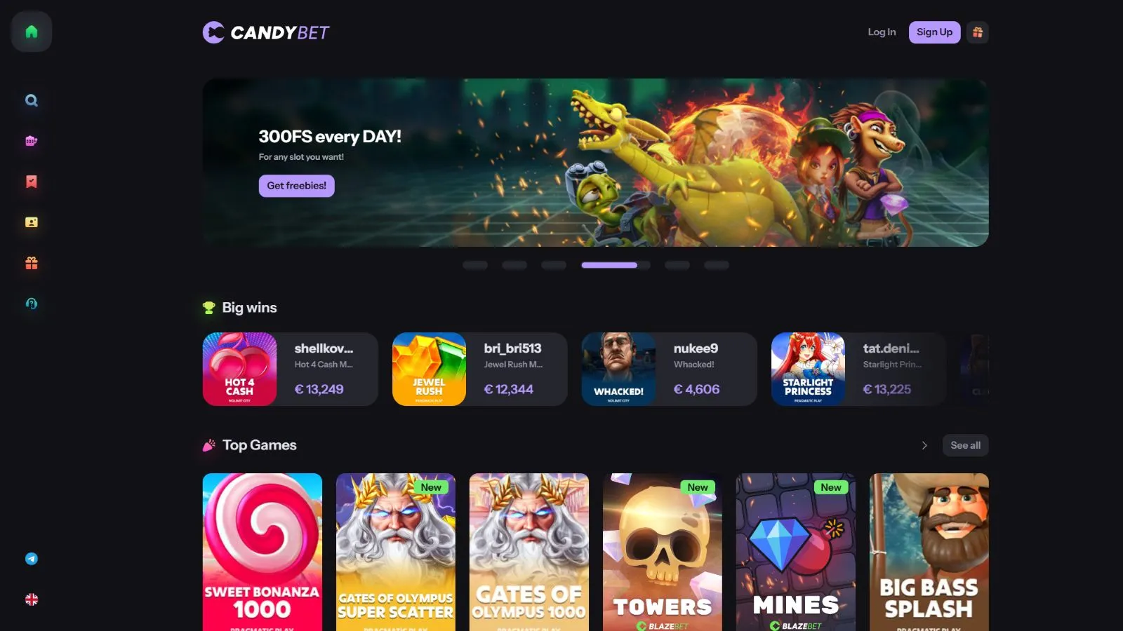Image resolution: width=1123 pixels, height=631 pixels.
Task: Advance Top Games with the right chevron arrow
Action: [x=924, y=445]
